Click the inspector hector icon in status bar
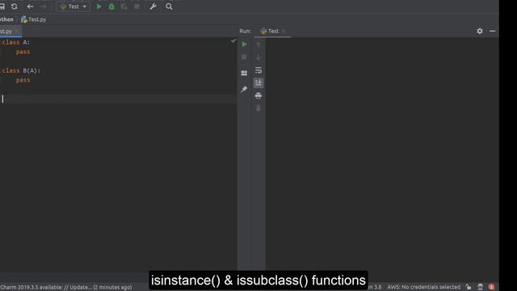The image size is (517, 291). tap(481, 287)
